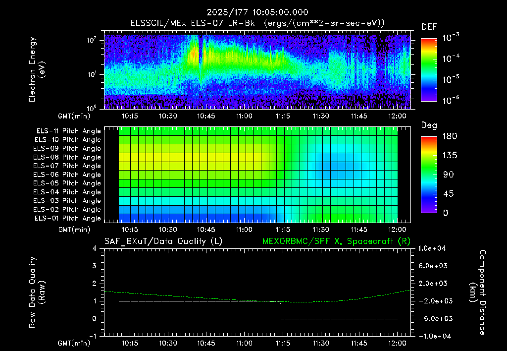
Task: Click the 45 value on Deg scale
Action: coord(449,194)
